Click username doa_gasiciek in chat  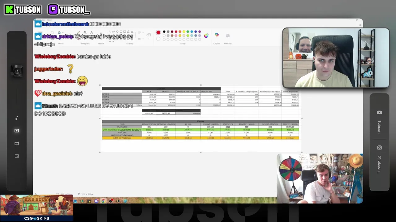57,93
